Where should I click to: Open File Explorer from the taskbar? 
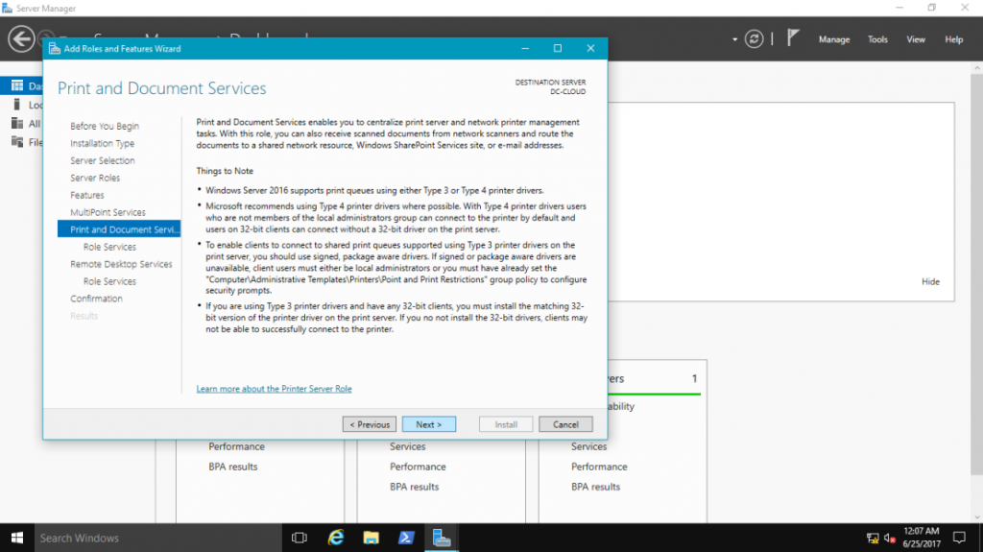tap(372, 538)
